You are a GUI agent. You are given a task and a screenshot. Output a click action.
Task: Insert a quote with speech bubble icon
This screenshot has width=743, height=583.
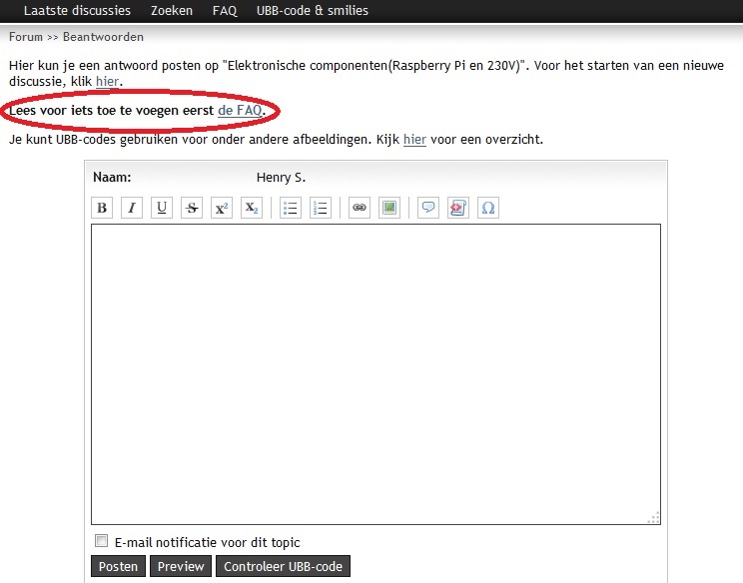428,208
